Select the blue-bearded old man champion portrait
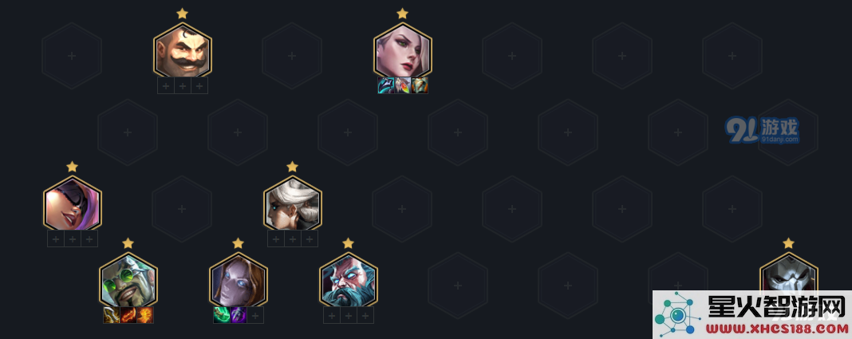Screen dimensions: 852x339 pos(349,280)
